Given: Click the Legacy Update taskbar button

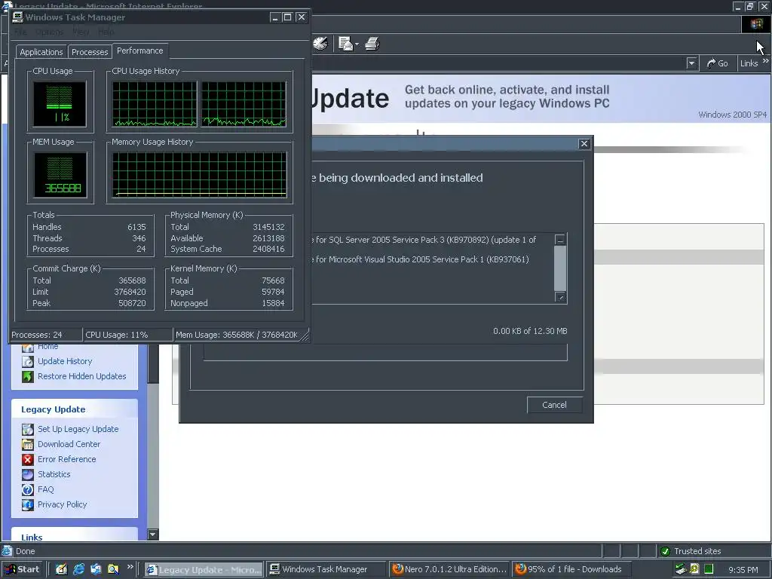Looking at the screenshot, I should click(204, 569).
